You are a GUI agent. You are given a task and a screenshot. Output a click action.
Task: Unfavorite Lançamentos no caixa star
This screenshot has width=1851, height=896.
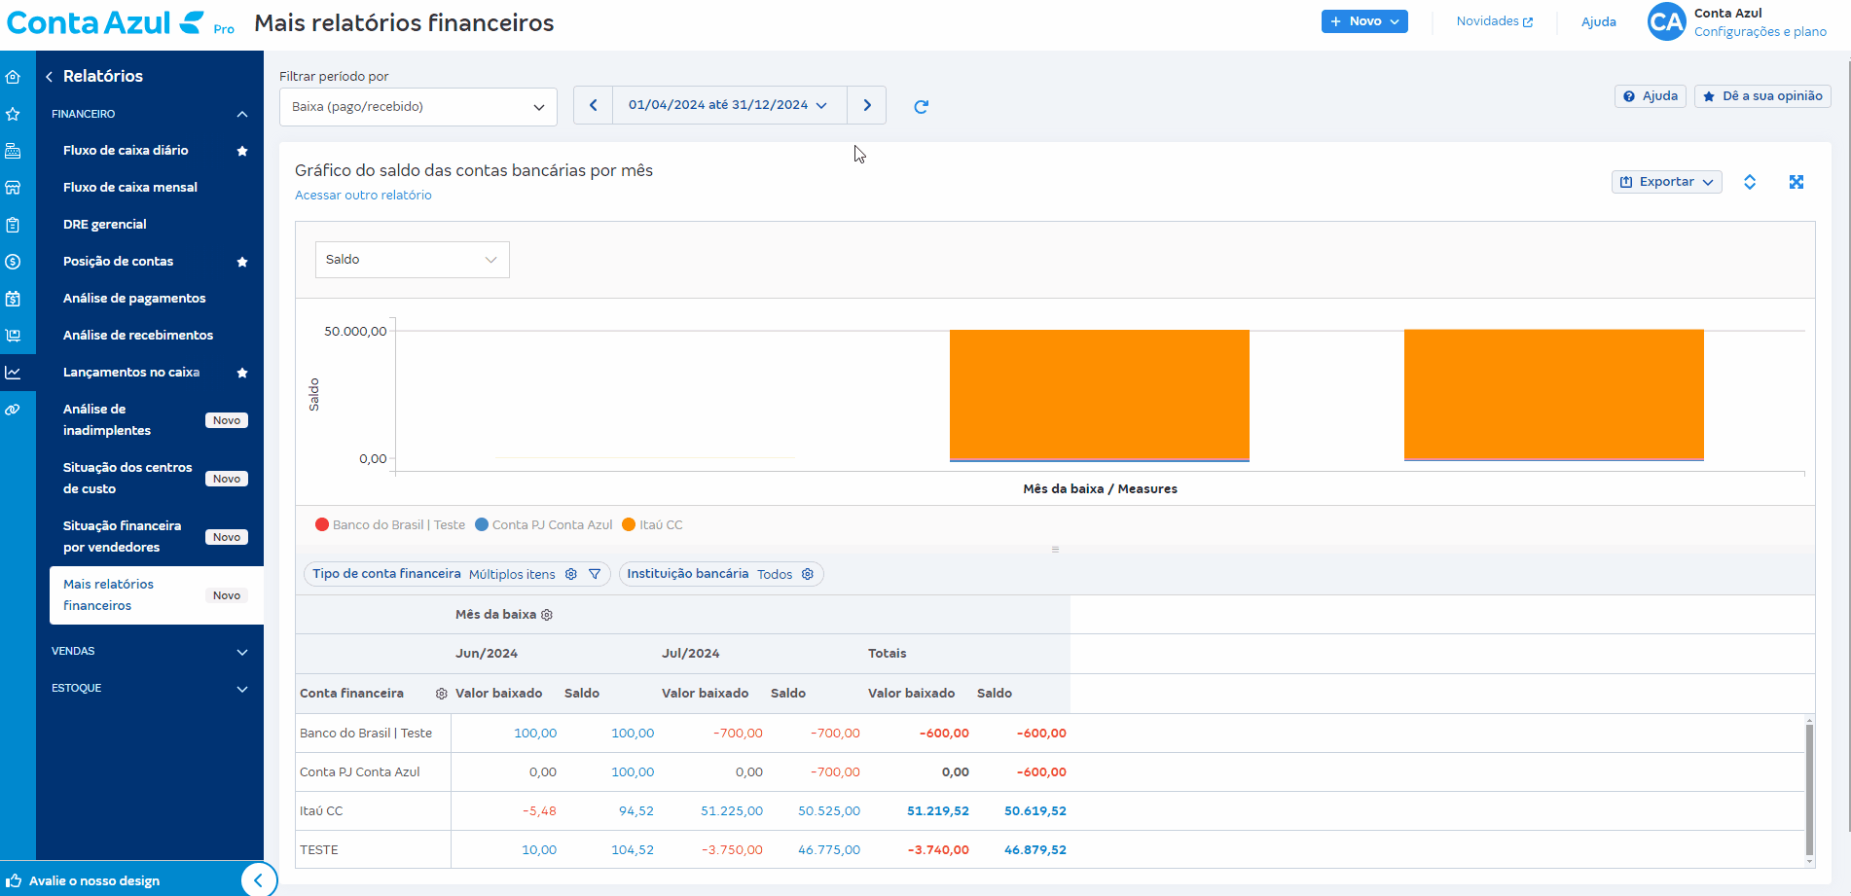tap(242, 373)
